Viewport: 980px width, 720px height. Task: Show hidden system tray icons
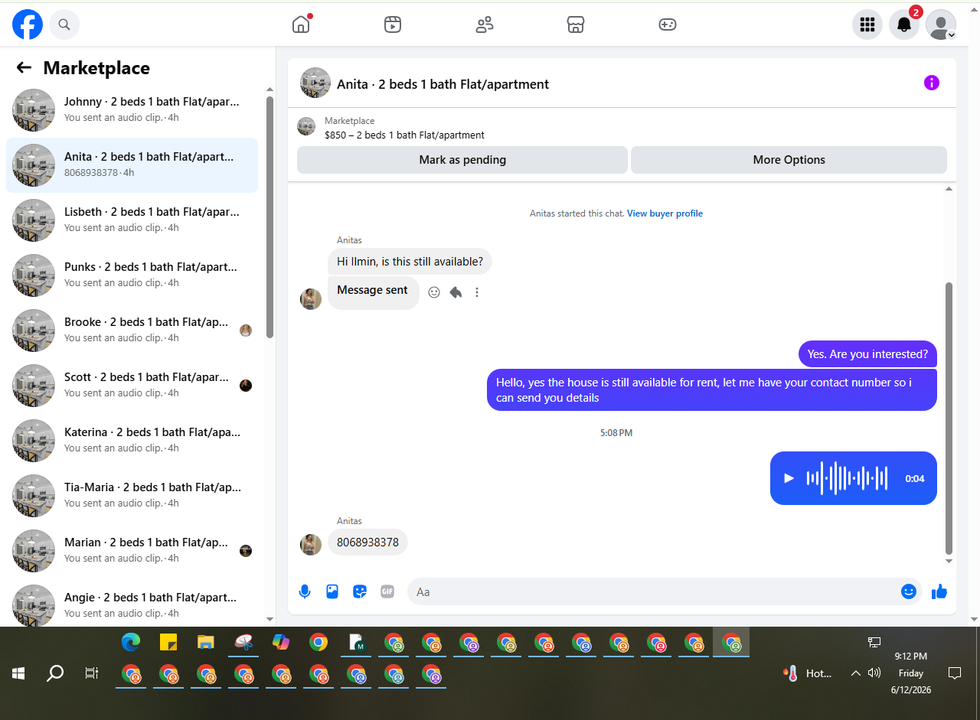pyautogui.click(x=856, y=673)
